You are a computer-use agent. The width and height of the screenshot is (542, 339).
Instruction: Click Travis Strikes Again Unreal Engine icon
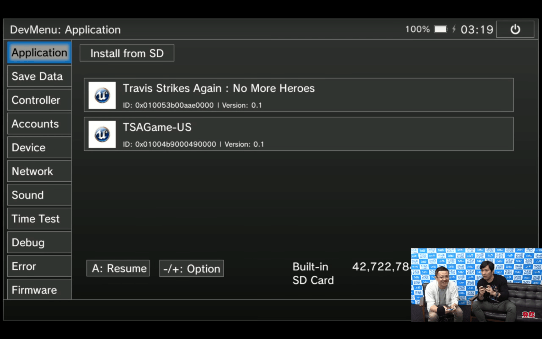point(102,95)
